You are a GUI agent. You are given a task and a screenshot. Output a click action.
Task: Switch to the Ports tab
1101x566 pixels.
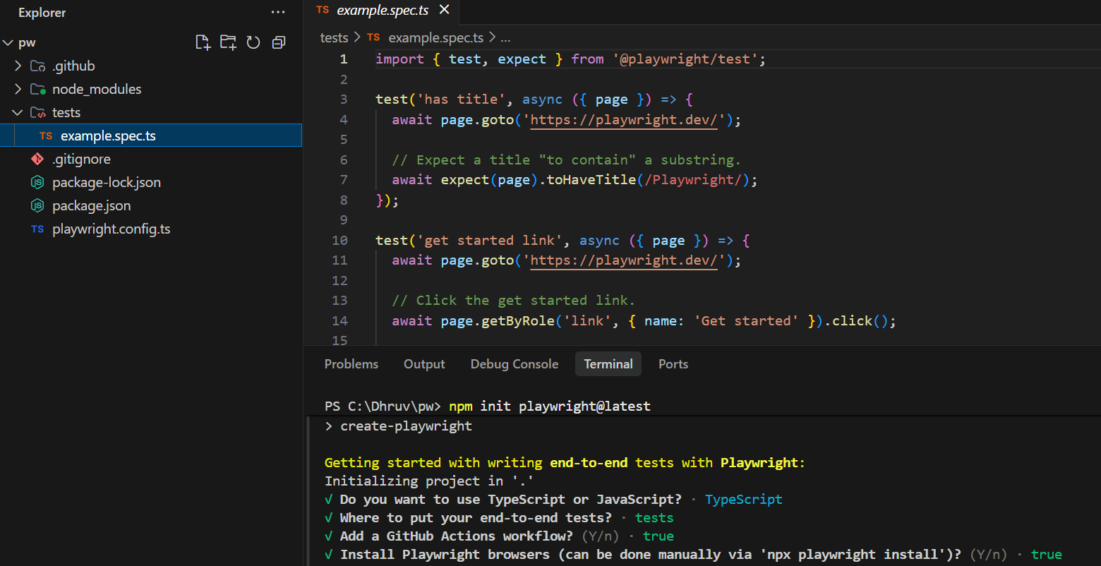[x=673, y=364]
